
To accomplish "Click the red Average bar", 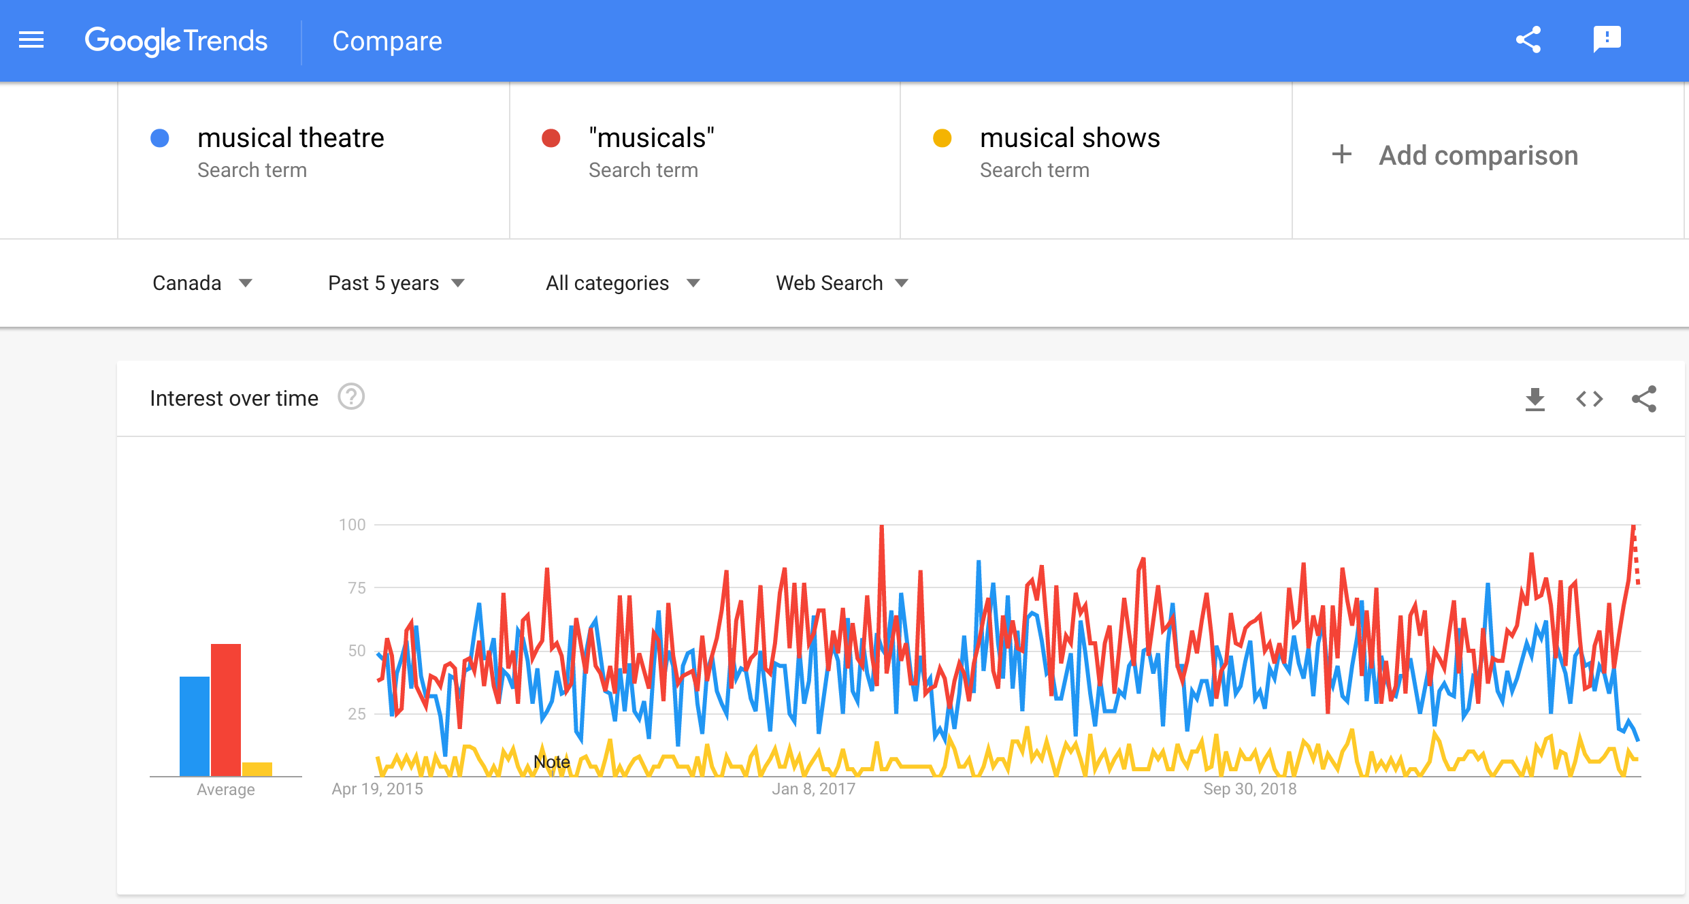I will click(226, 710).
